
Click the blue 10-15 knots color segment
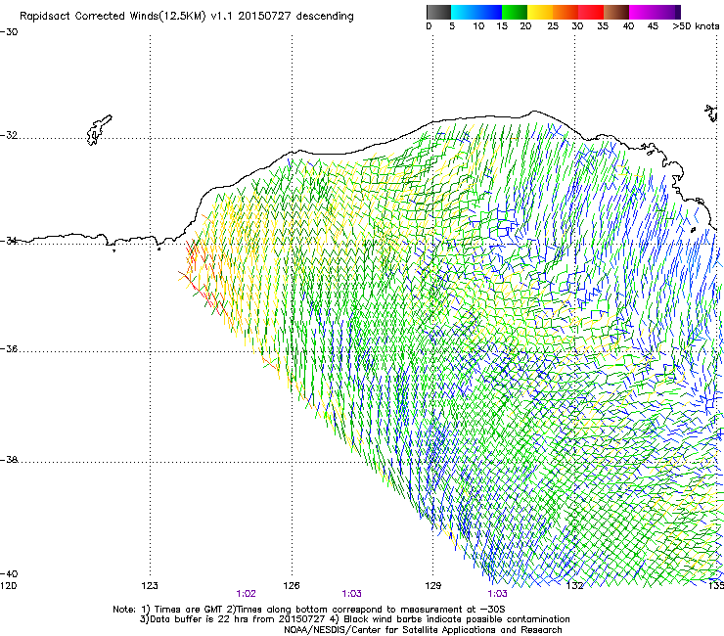[489, 12]
